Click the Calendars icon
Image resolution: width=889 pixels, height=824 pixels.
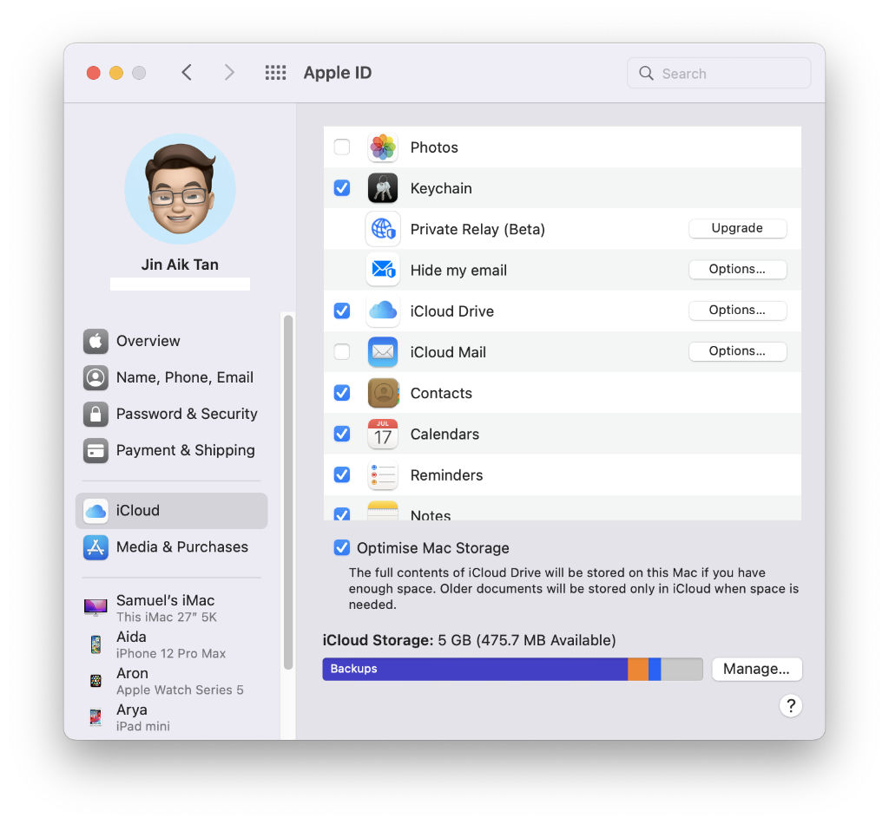pos(383,434)
